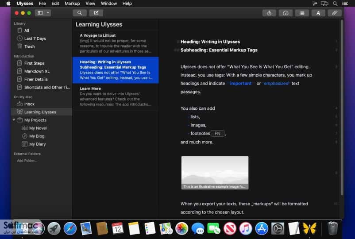Open Messages from the Dock
Viewport: 355px width, 239px height.
click(198, 228)
